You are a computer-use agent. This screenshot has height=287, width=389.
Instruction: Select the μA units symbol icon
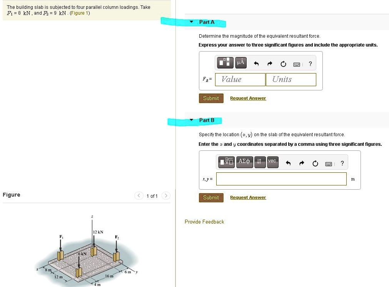240,62
